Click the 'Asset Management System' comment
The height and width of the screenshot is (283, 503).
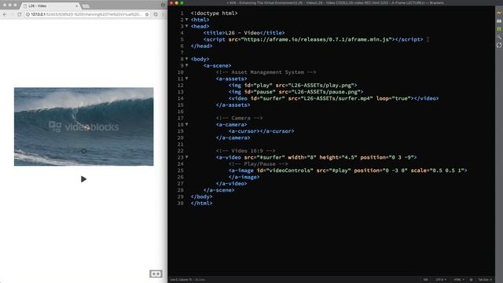tap(266, 72)
